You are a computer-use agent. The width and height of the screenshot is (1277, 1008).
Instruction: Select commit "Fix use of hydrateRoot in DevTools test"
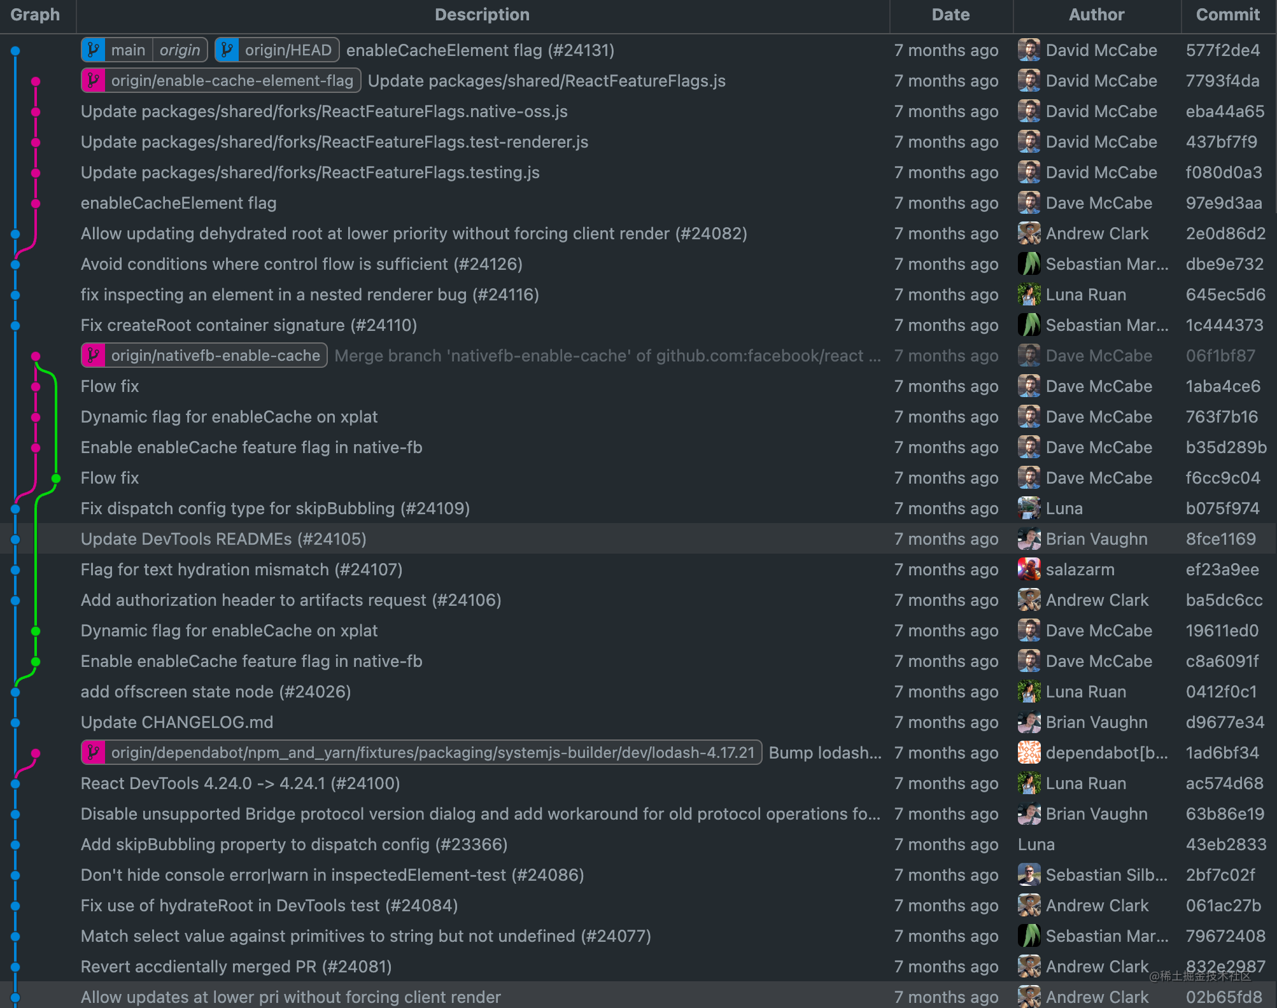[269, 906]
